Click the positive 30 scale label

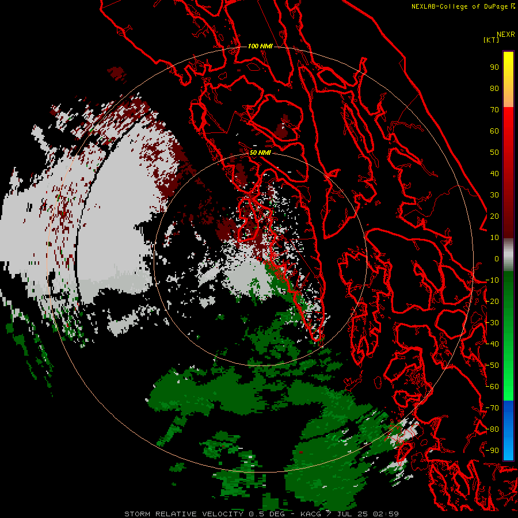[494, 195]
